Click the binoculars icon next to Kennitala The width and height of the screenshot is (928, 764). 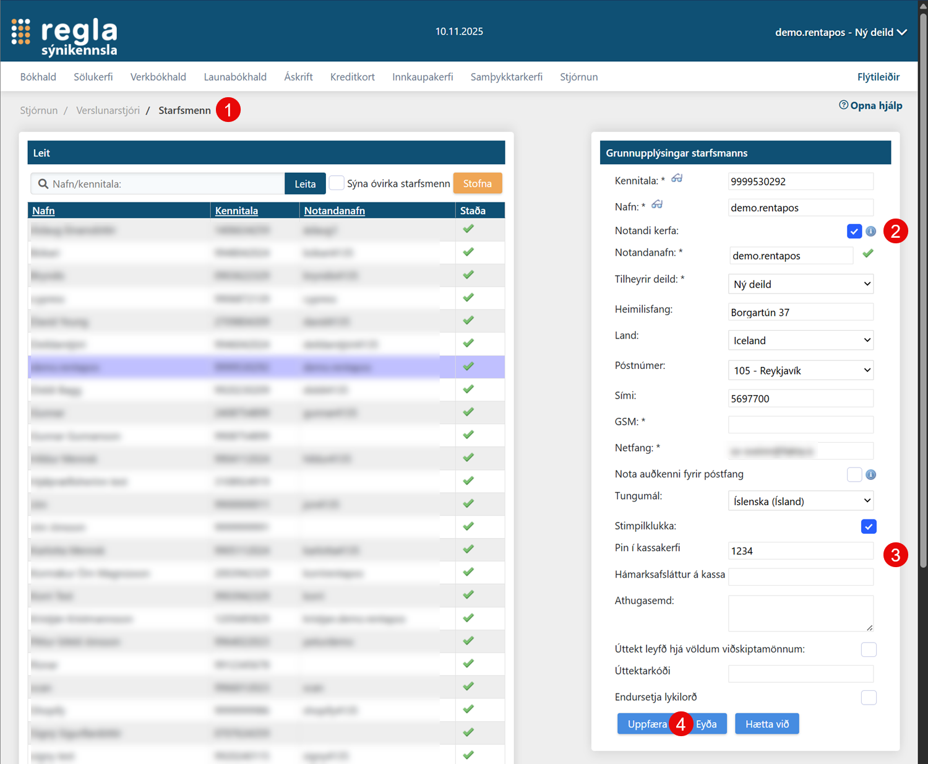[677, 178]
